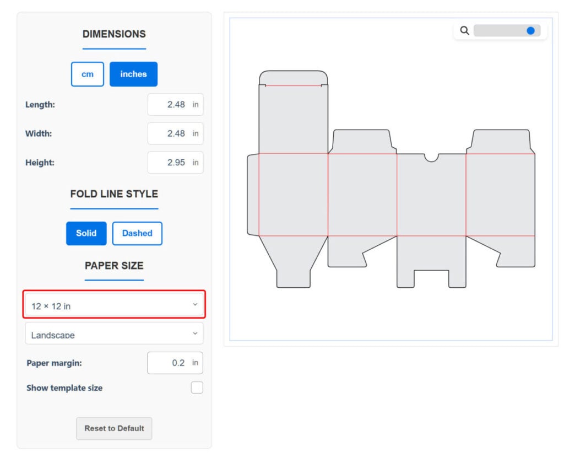The height and width of the screenshot is (457, 564).
Task: Click the blue zoom slider handle
Action: coord(530,31)
